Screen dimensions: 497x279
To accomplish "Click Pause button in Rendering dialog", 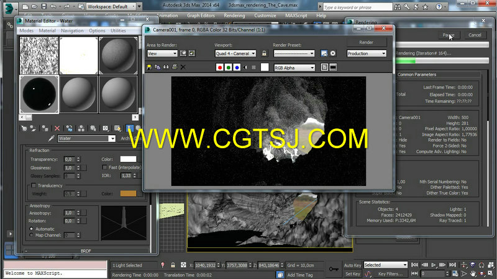I will 448,35.
